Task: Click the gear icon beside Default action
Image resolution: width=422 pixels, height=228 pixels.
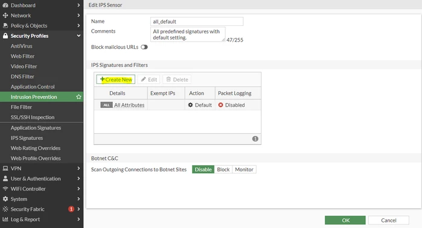Action: pyautogui.click(x=190, y=105)
